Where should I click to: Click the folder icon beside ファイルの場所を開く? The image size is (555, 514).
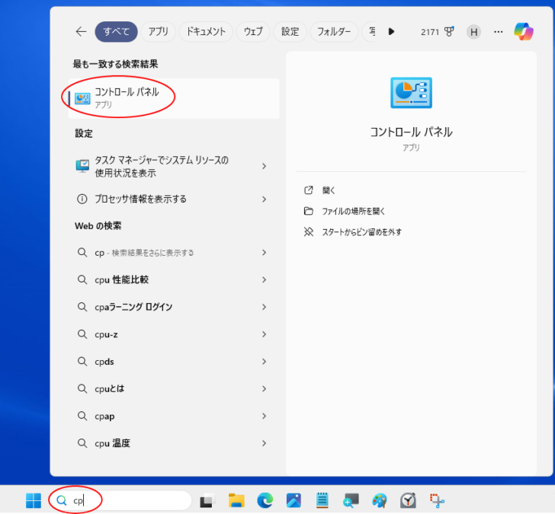(309, 211)
